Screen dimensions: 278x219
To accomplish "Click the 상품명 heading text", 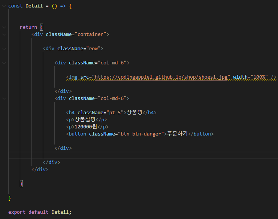I will pos(135,112).
